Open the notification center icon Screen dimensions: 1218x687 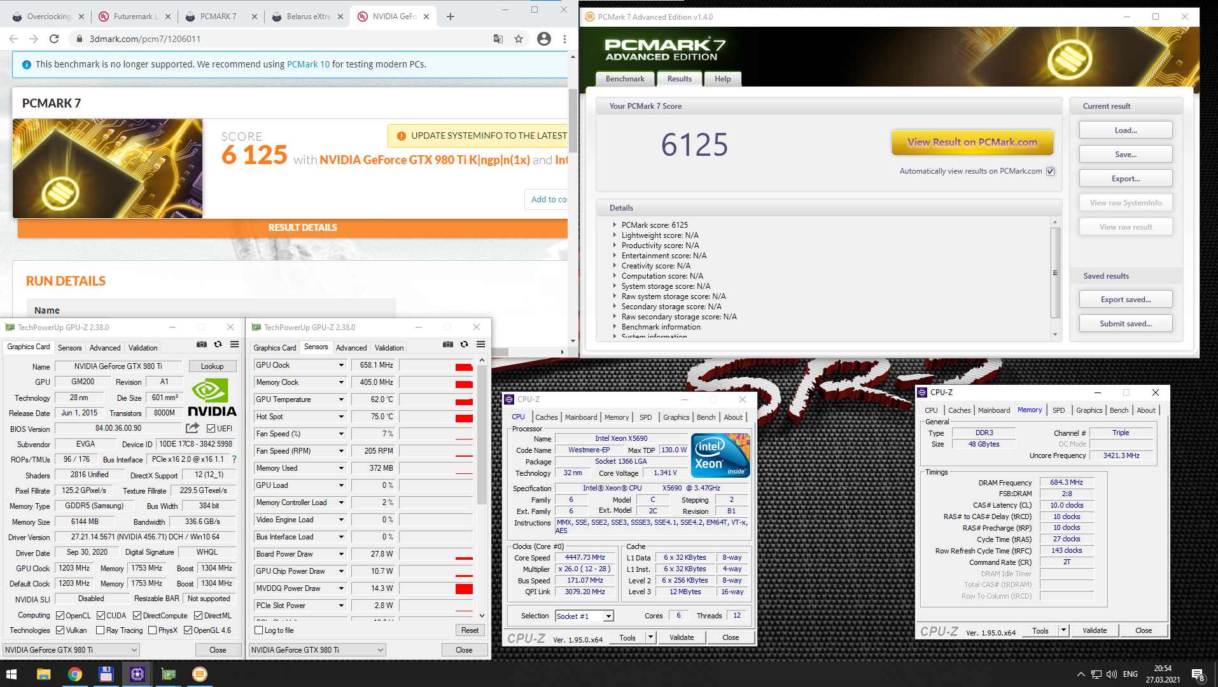(x=1198, y=674)
